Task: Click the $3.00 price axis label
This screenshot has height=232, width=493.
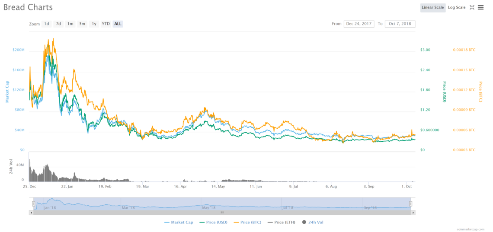Action: 425,50
